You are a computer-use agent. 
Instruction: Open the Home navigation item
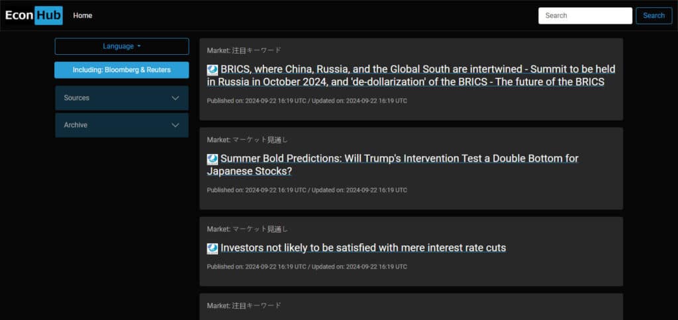83,16
